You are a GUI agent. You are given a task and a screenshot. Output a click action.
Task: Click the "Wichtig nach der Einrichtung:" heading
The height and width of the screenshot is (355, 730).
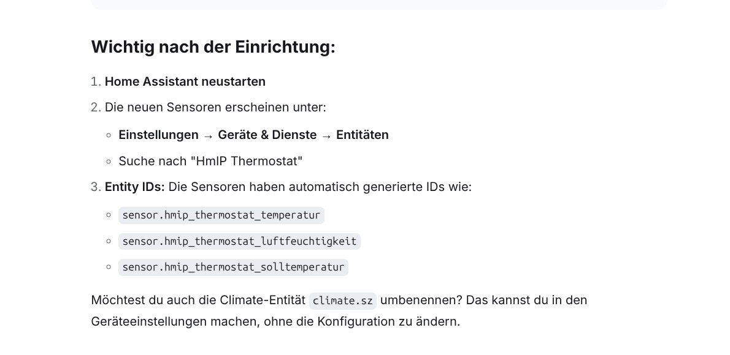click(213, 47)
